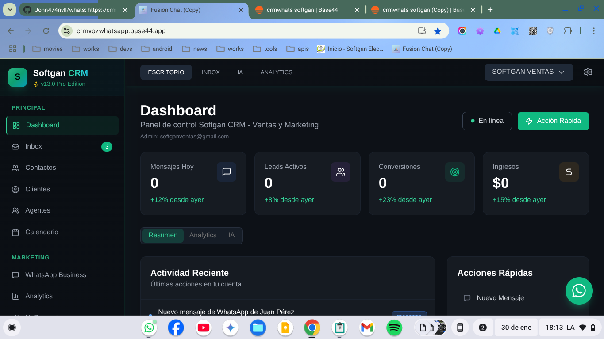
Task: Open settings via the top-right gear icon
Action: [x=588, y=72]
